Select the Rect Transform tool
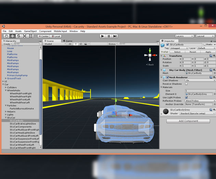Screen dimensions: 216x179 tap(30, 36)
